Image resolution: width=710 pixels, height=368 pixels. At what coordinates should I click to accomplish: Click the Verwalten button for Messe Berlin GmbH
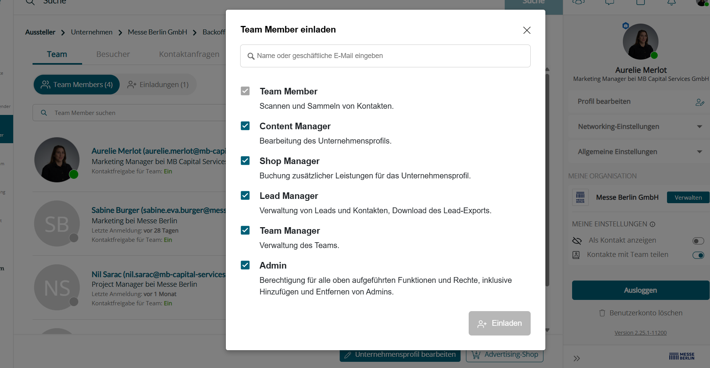pyautogui.click(x=688, y=197)
